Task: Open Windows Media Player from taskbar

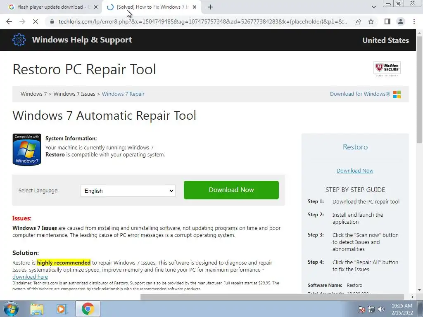Action: click(62, 309)
